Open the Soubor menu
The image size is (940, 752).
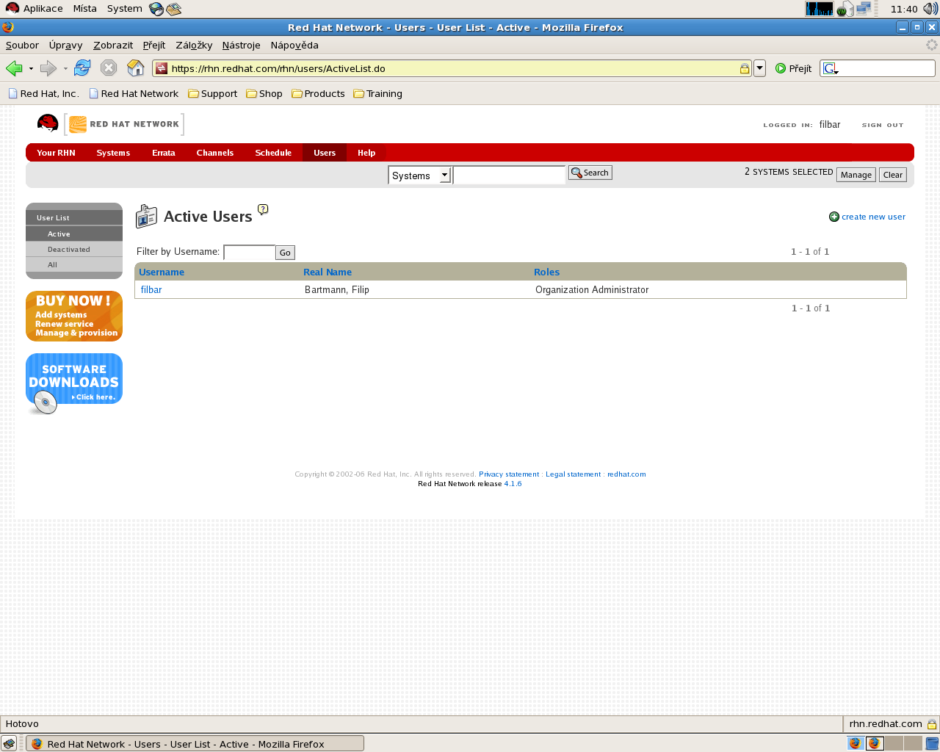tap(22, 45)
